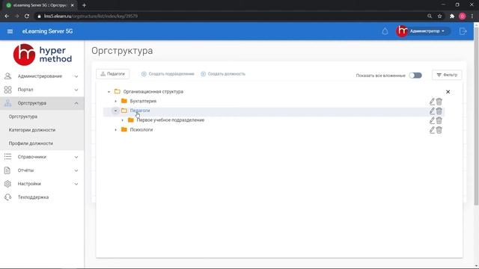Open the Фильтр button

pyautogui.click(x=447, y=75)
